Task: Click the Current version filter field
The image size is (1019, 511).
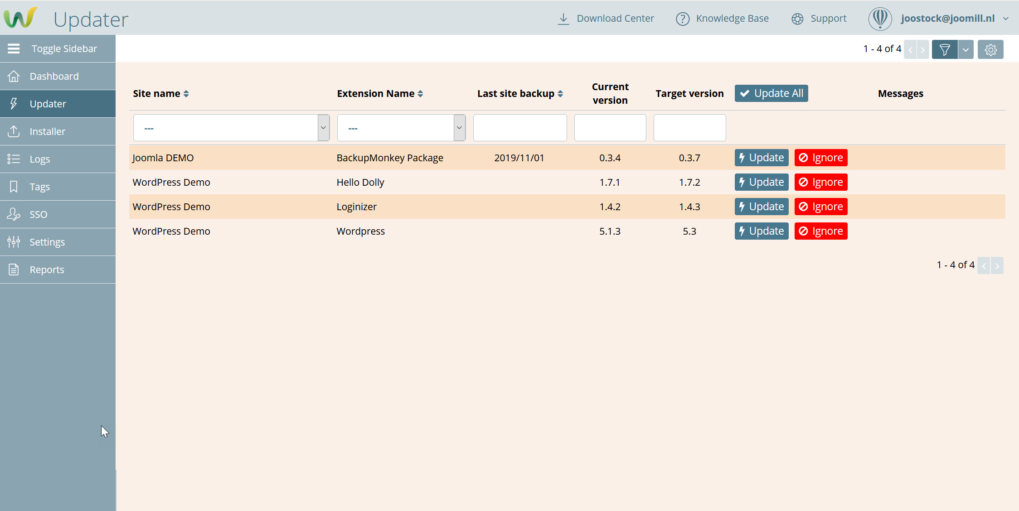Action: (x=610, y=128)
